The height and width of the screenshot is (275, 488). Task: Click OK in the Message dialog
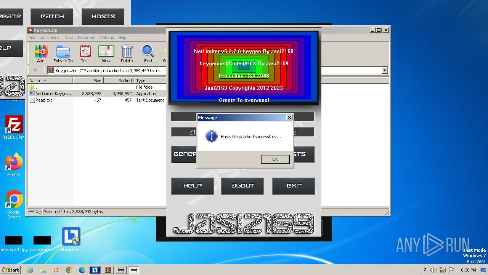pyautogui.click(x=275, y=159)
